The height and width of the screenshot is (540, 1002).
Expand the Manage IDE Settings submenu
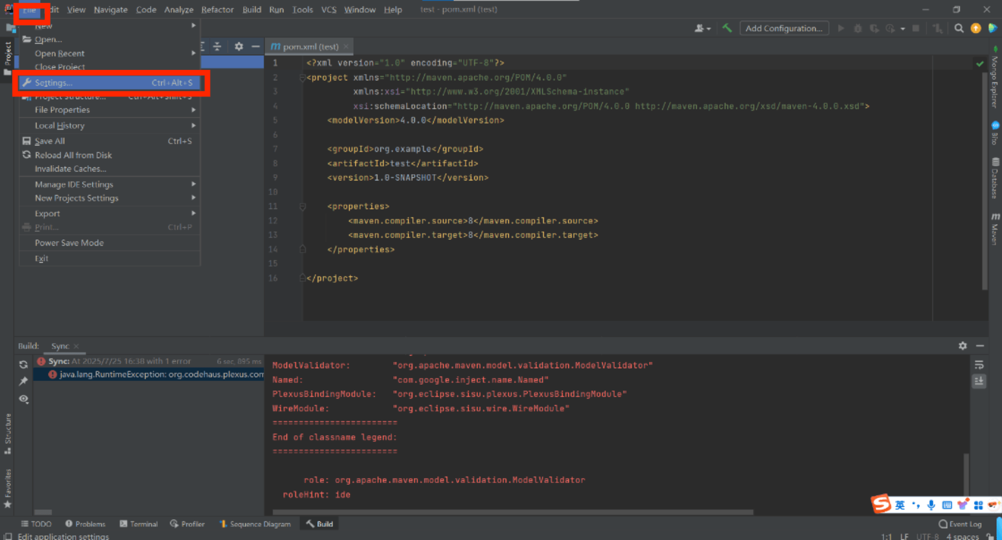(110, 185)
